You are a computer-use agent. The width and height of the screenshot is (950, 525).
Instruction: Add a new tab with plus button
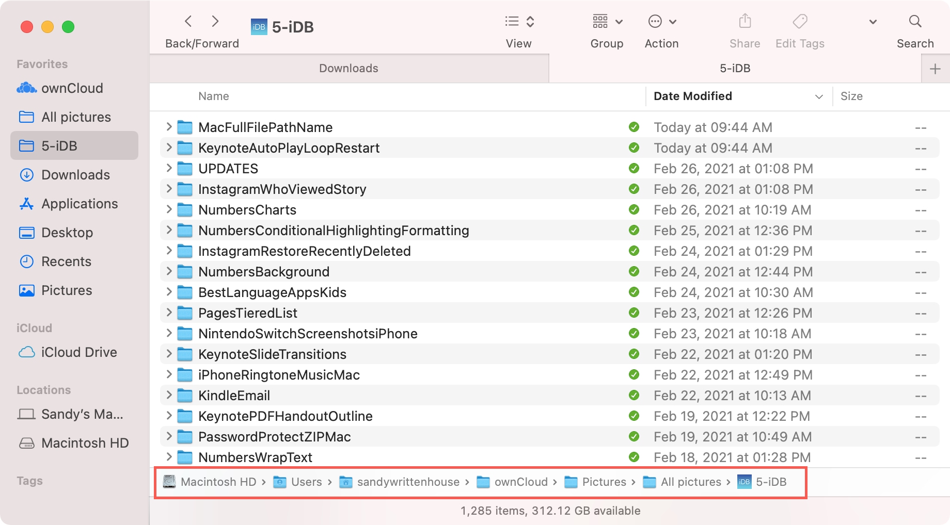[935, 69]
